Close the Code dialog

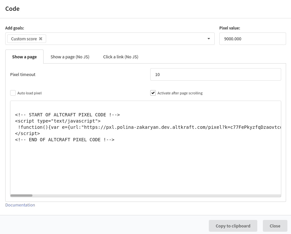(275, 226)
